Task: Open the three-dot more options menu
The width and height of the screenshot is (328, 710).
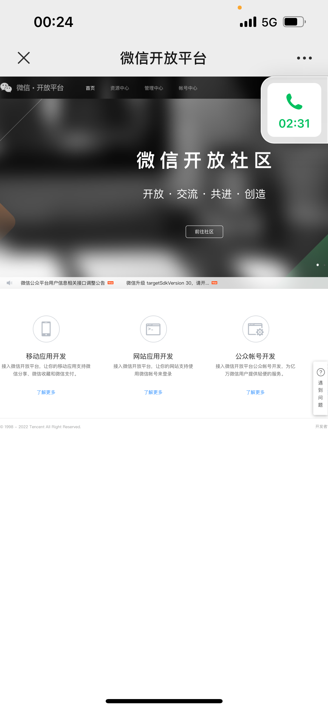Action: (x=304, y=58)
